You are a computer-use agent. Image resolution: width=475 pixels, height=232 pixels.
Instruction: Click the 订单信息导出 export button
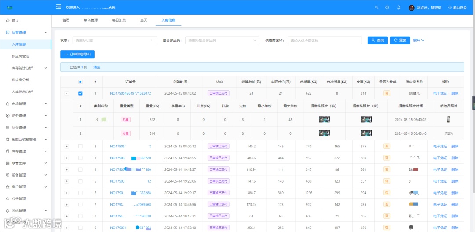[77, 54]
